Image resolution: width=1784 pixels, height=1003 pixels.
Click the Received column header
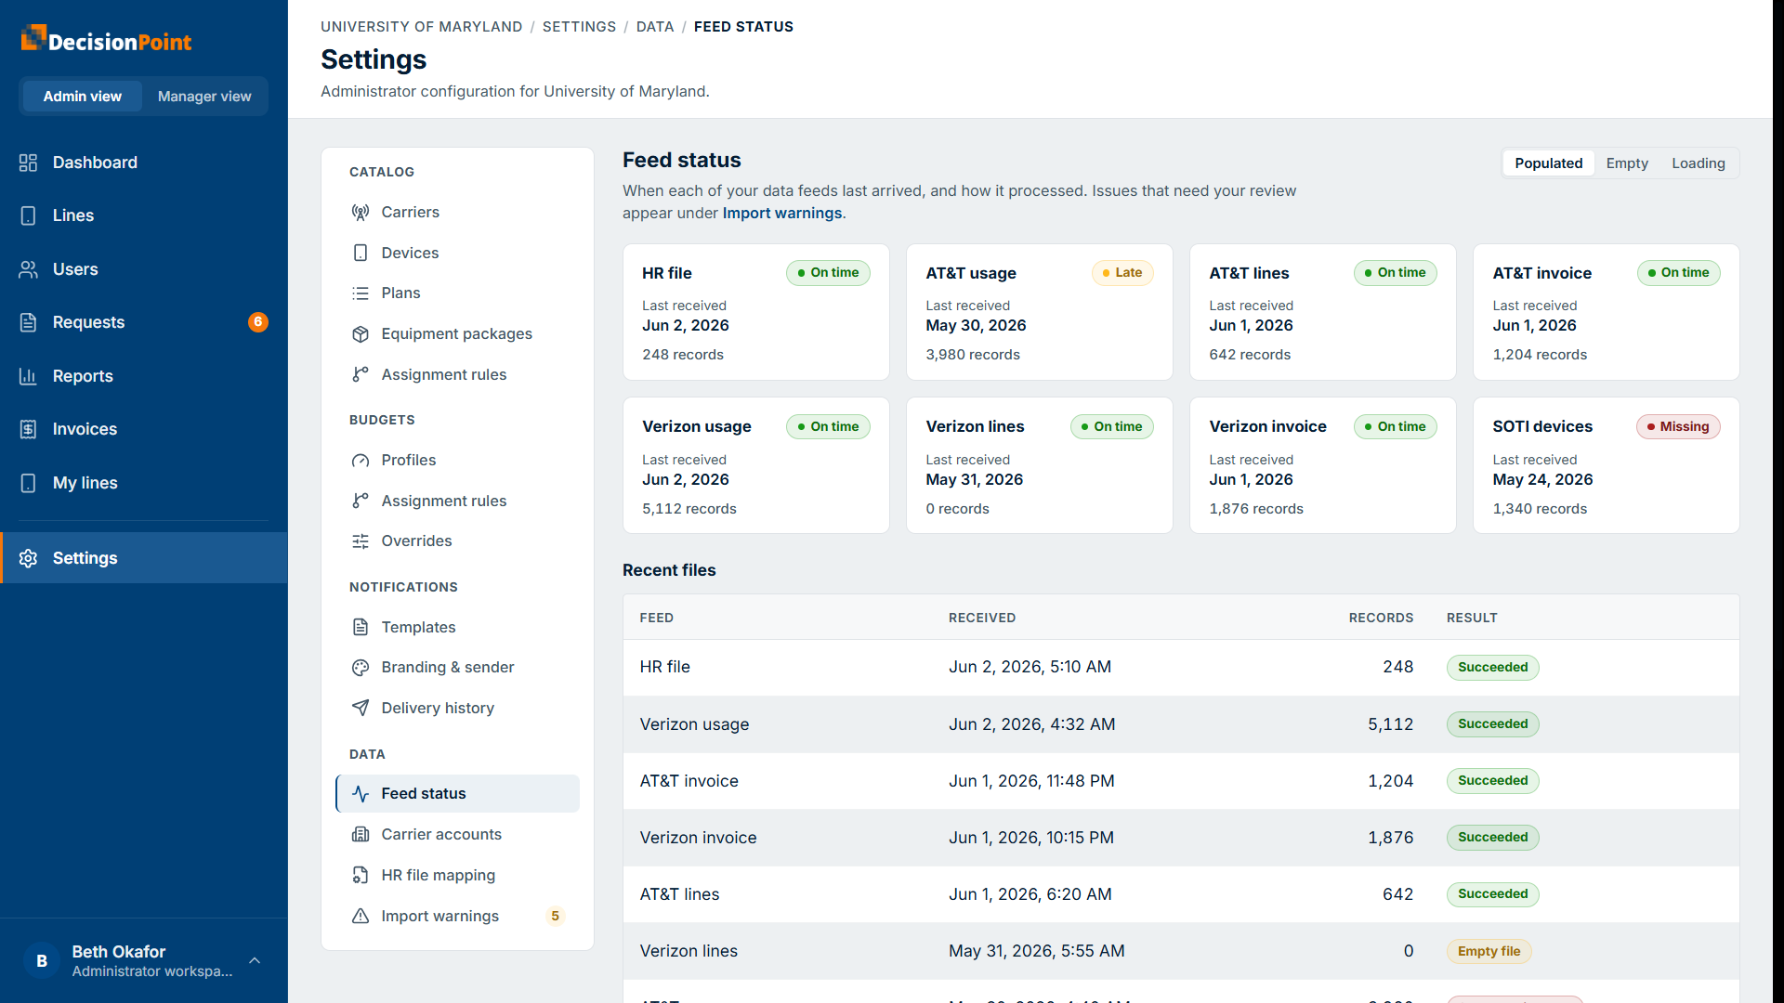coord(981,619)
